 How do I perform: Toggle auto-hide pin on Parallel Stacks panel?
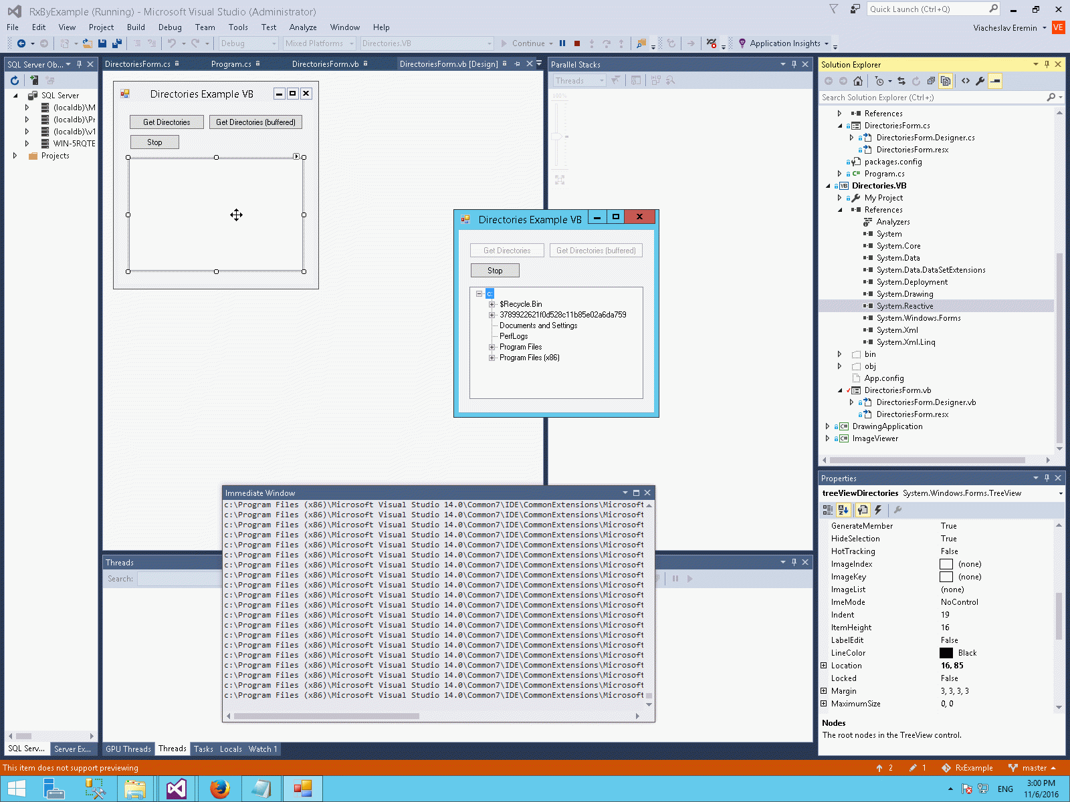coord(794,64)
